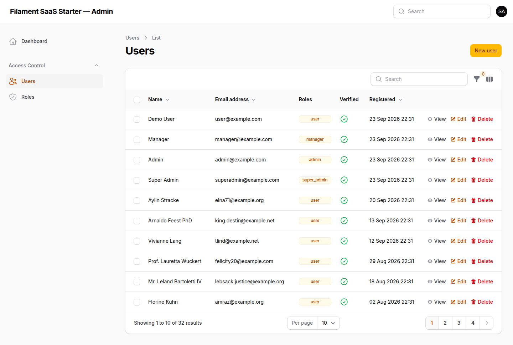Viewport: 513px width, 345px height.
Task: Go to page 2 of results
Action: click(x=445, y=323)
